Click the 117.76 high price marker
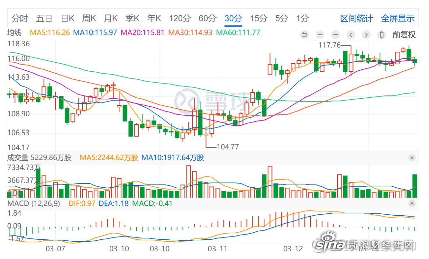The width and height of the screenshot is (429, 259). coord(329,45)
